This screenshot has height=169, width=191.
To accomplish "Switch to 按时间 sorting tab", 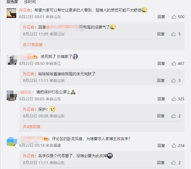I will point(30,2).
